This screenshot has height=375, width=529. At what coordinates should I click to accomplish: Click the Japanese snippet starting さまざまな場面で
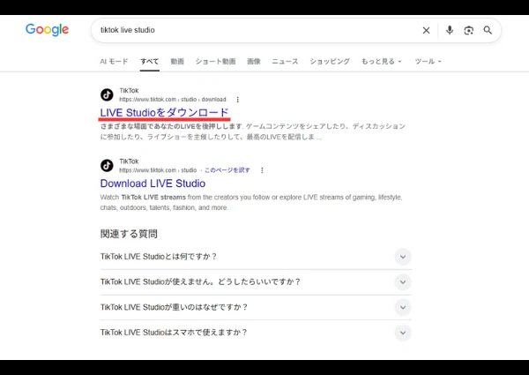pyautogui.click(x=252, y=131)
